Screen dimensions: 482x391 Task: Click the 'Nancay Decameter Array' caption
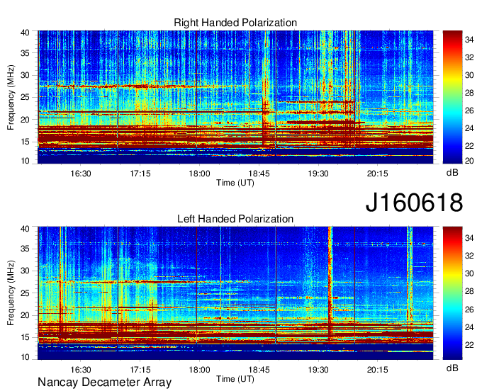pyautogui.click(x=104, y=382)
